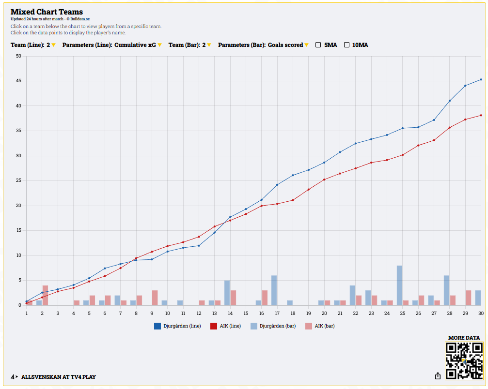Viewport: 488px width, 389px height.
Task: Click the TV4 logo icon beside Allsvenskan text
Action: pos(14,376)
